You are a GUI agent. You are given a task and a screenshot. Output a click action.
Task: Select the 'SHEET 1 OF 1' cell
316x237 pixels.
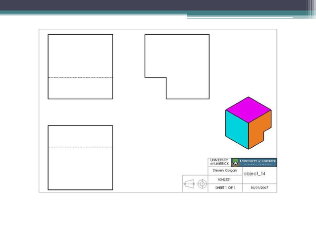[x=225, y=187]
